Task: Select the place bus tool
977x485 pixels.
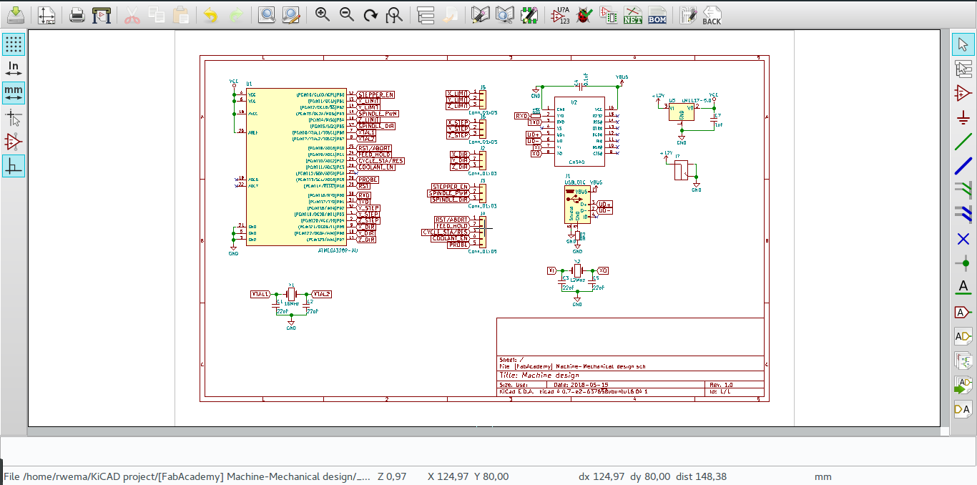Action: 963,166
